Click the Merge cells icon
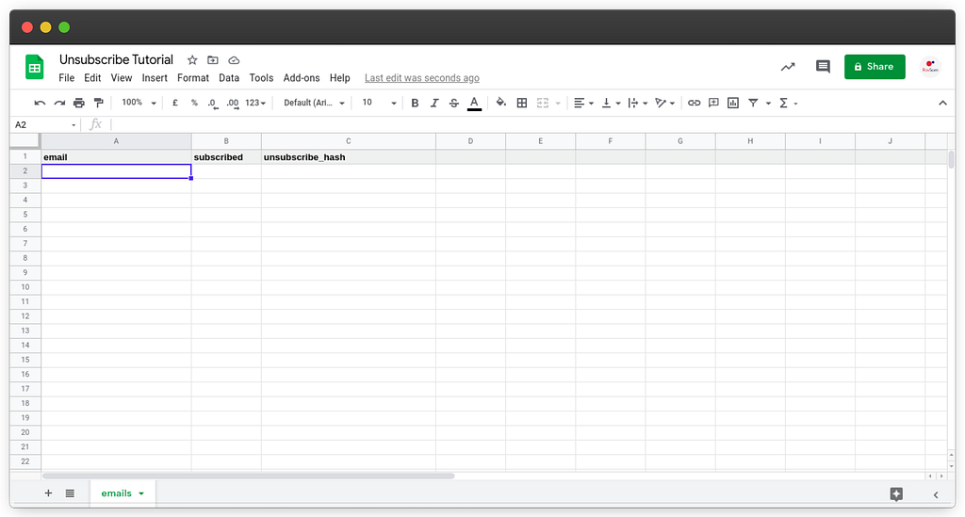 click(x=542, y=103)
